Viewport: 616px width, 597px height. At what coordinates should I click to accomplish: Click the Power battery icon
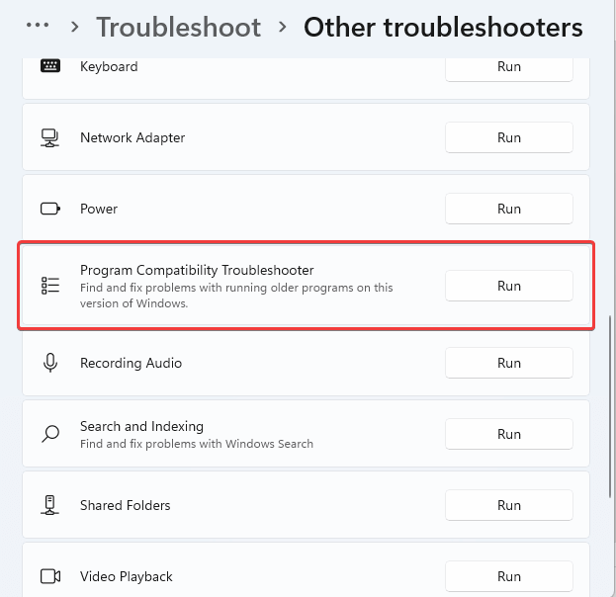tap(50, 209)
